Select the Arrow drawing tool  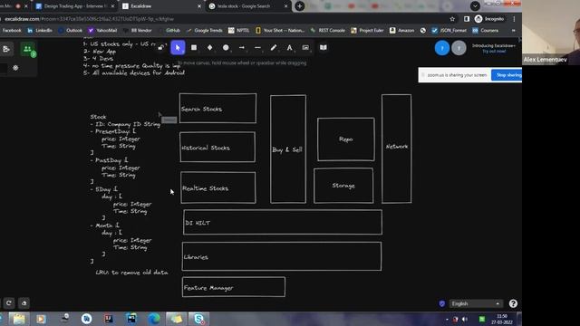242,48
